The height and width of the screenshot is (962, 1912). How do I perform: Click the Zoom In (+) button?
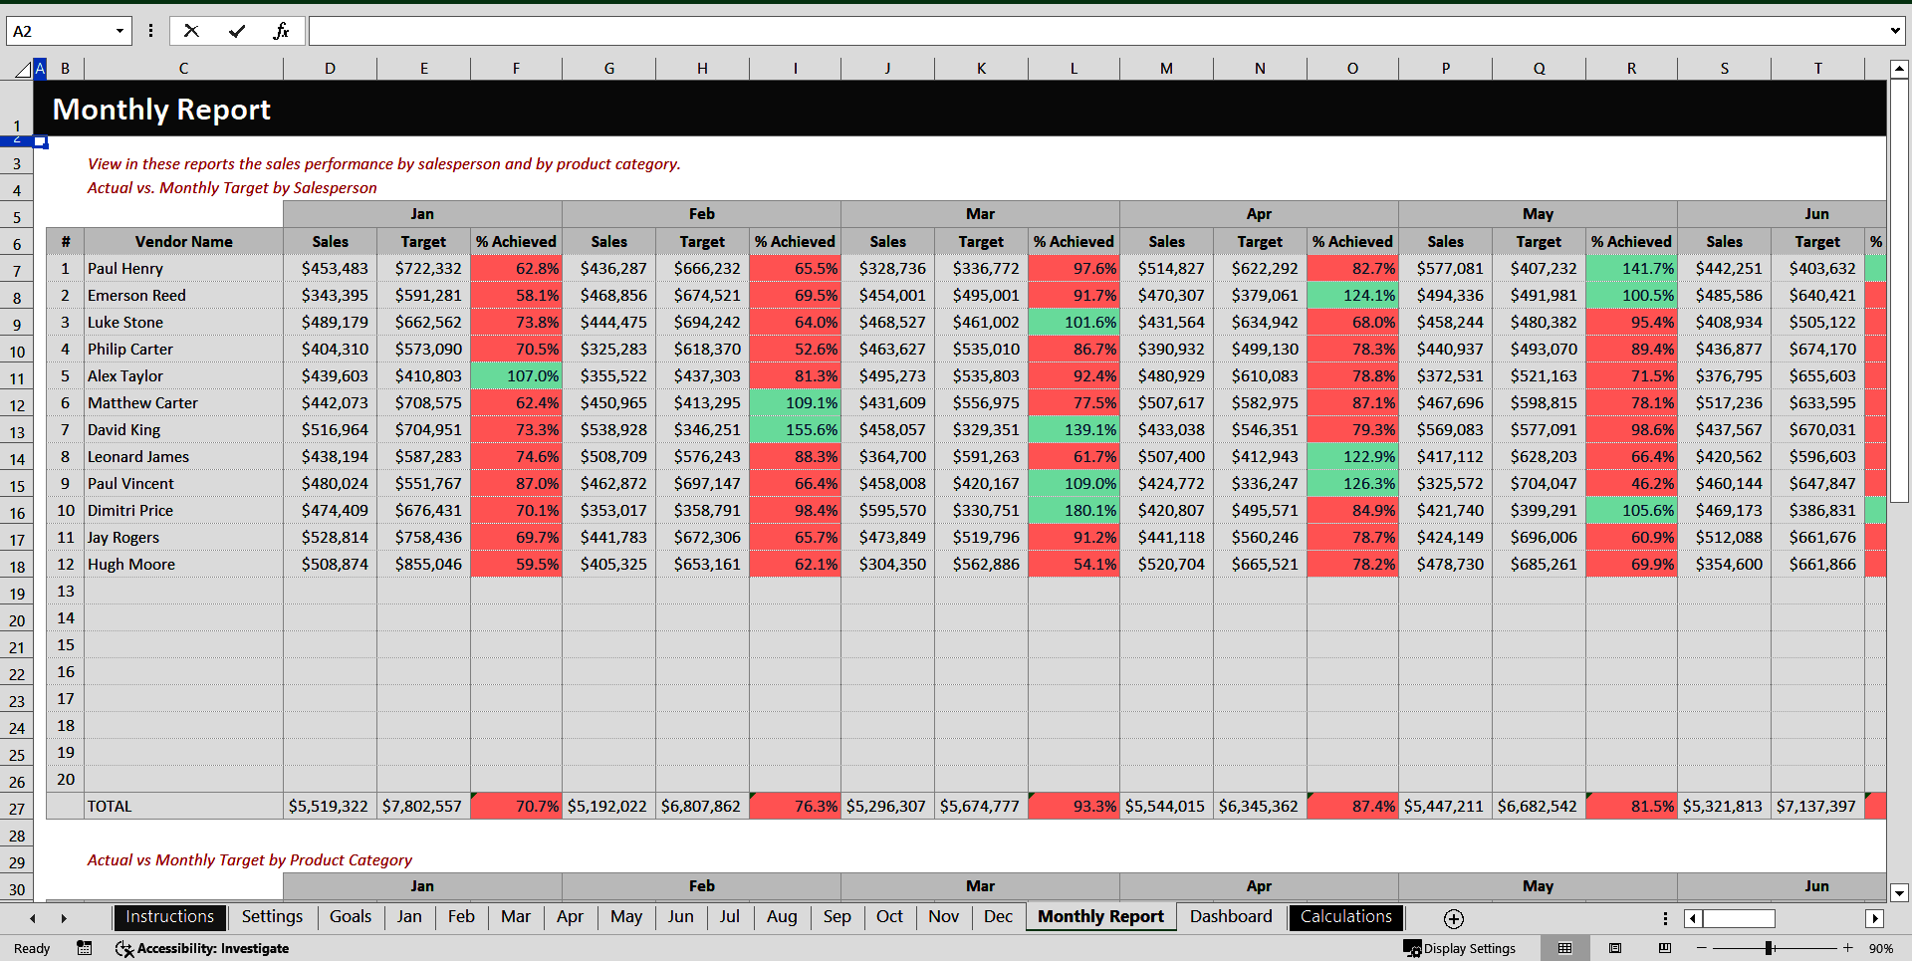click(x=1847, y=948)
